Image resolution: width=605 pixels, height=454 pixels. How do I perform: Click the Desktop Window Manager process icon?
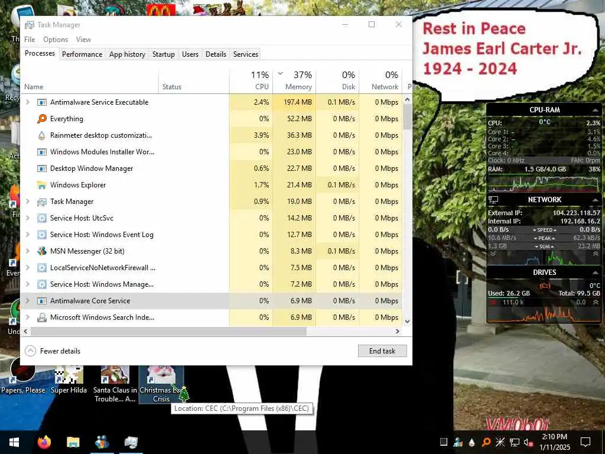tap(42, 168)
